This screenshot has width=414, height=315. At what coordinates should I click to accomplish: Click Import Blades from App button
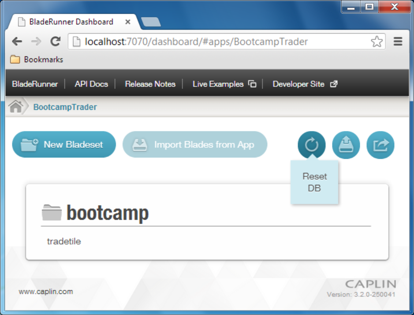(195, 145)
